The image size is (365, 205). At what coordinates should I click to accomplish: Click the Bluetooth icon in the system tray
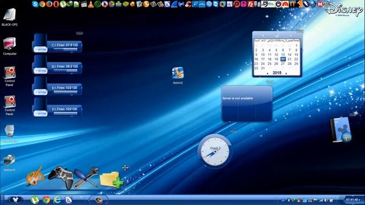289,200
